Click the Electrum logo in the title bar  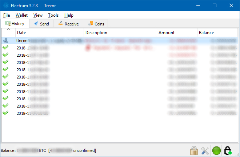point(6,5)
